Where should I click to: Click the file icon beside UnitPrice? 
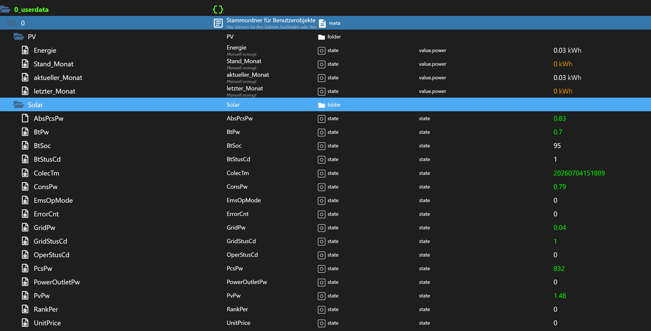pyautogui.click(x=25, y=323)
